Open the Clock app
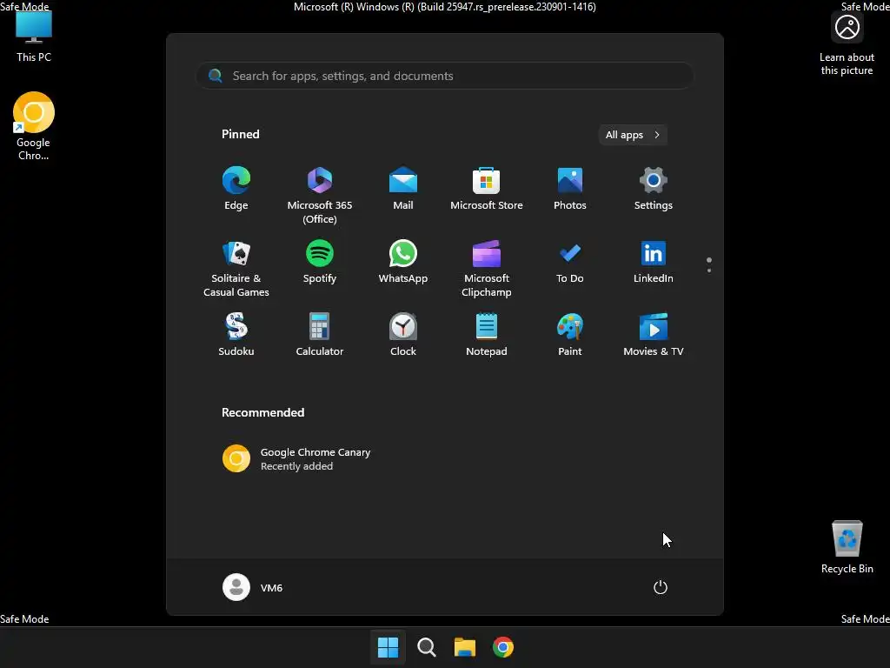 pos(403,335)
